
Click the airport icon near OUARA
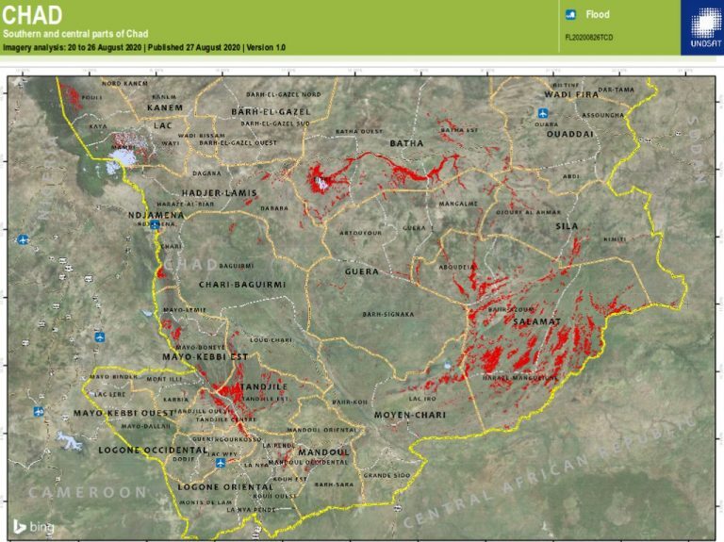pyautogui.click(x=543, y=113)
